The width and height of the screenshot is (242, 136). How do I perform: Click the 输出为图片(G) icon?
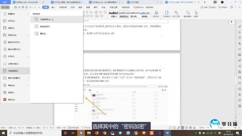pyautogui.click(x=5, y=49)
